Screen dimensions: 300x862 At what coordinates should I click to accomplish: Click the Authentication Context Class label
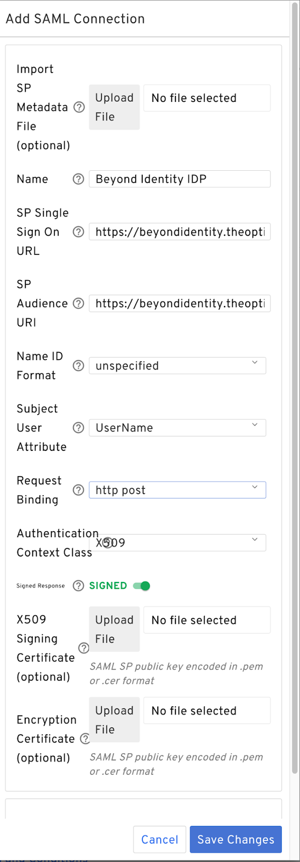(x=57, y=543)
